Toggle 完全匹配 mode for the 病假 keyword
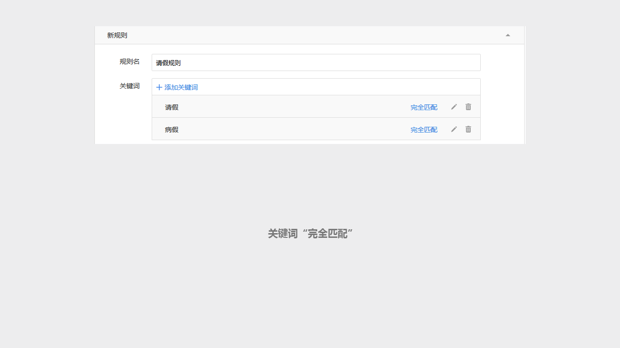620x348 pixels. pyautogui.click(x=424, y=130)
